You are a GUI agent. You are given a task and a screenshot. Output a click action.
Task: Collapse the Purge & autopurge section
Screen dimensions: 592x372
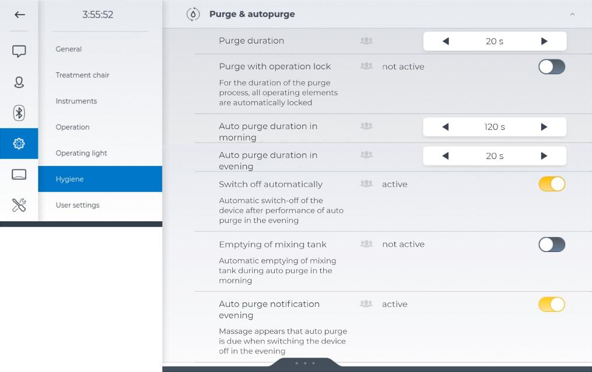click(x=572, y=15)
